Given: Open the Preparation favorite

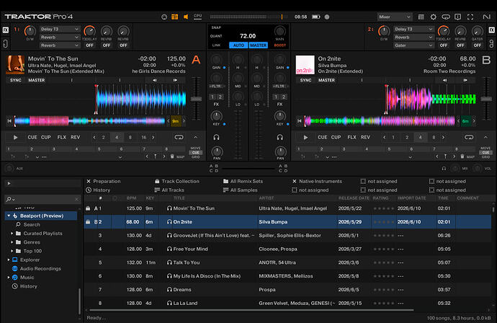Looking at the screenshot, I should (x=103, y=181).
